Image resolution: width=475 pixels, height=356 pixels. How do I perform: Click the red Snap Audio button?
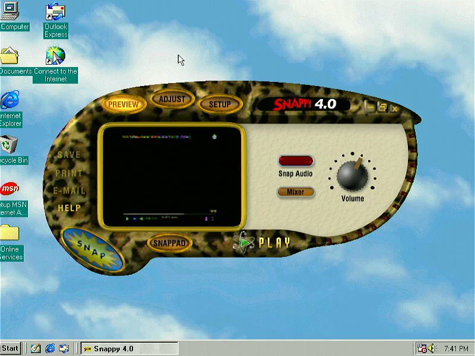click(296, 160)
